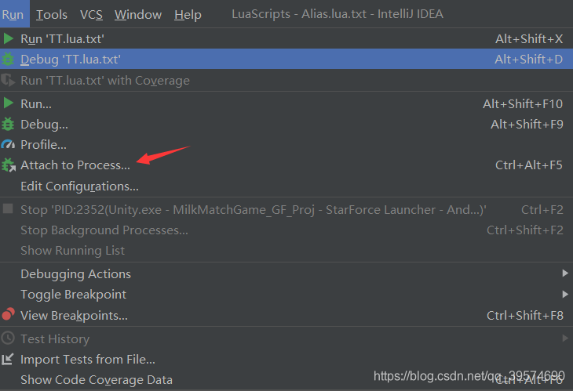The image size is (573, 391).
Task: Click Alt+Shift+X shortcut text
Action: click(529, 38)
